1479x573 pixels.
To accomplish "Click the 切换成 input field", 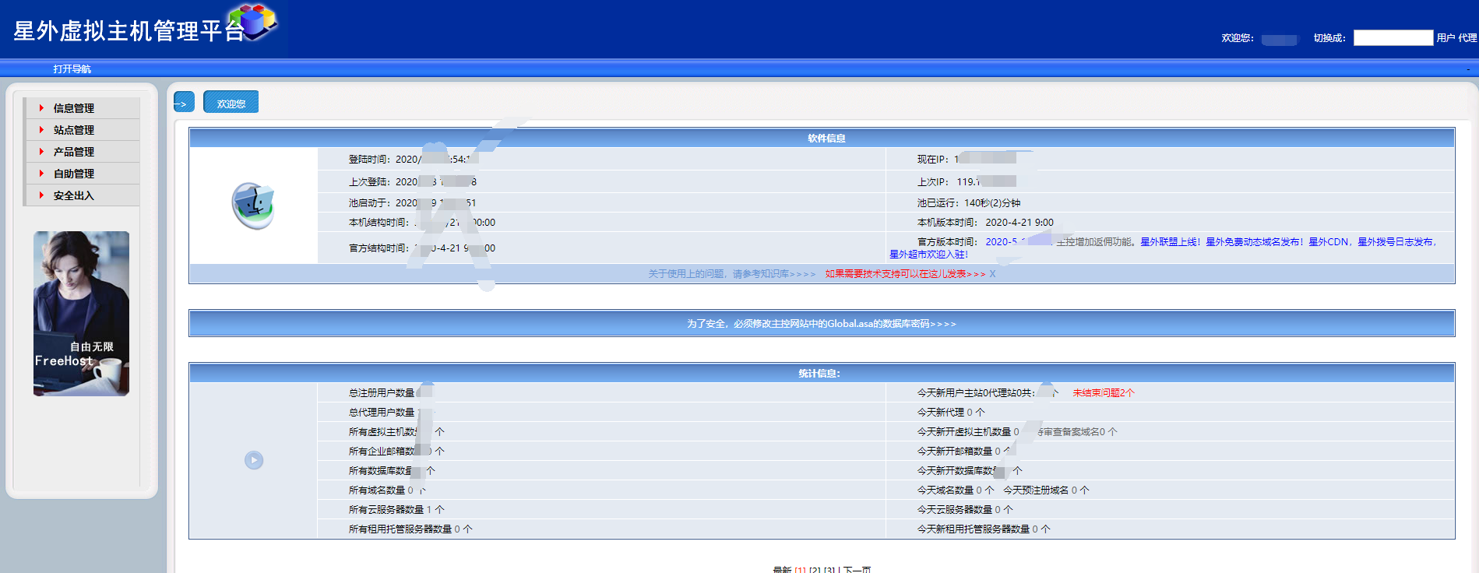I will pos(1393,37).
